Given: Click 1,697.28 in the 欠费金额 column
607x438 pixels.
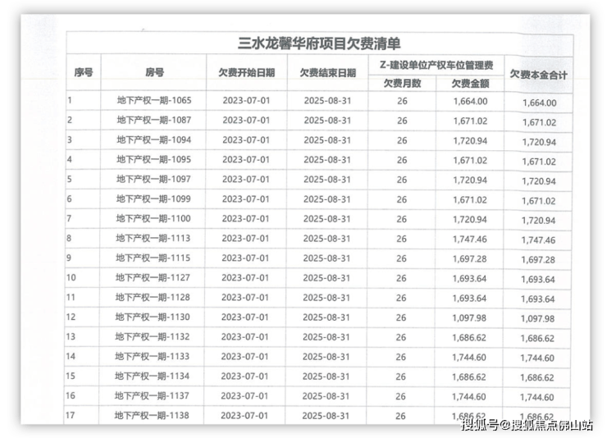Looking at the screenshot, I should (x=469, y=259).
